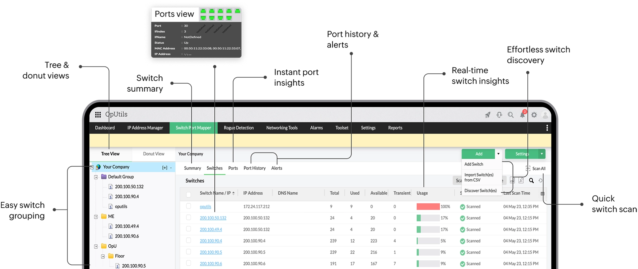Collapse the OpU group node
This screenshot has height=269, width=638.
pyautogui.click(x=96, y=246)
